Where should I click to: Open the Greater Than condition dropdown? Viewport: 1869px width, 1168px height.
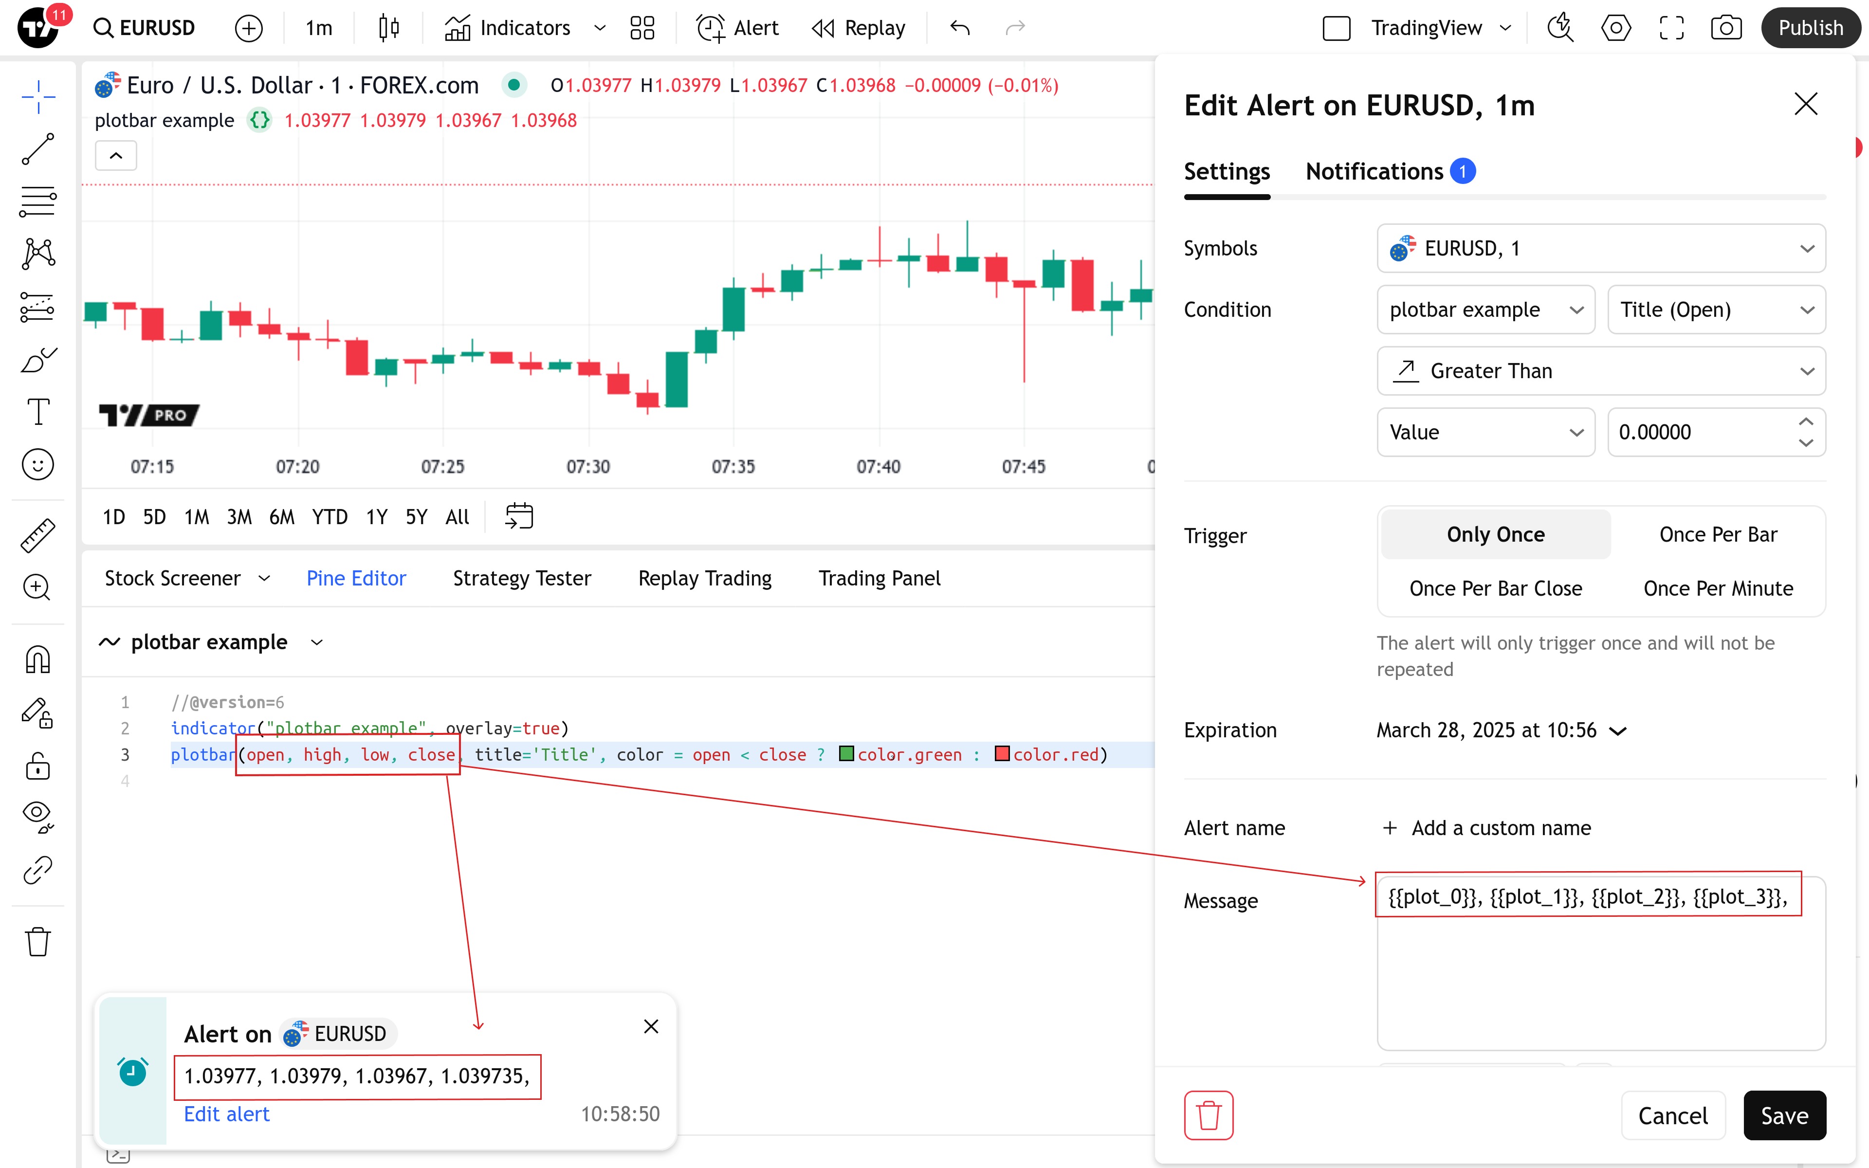pos(1600,371)
